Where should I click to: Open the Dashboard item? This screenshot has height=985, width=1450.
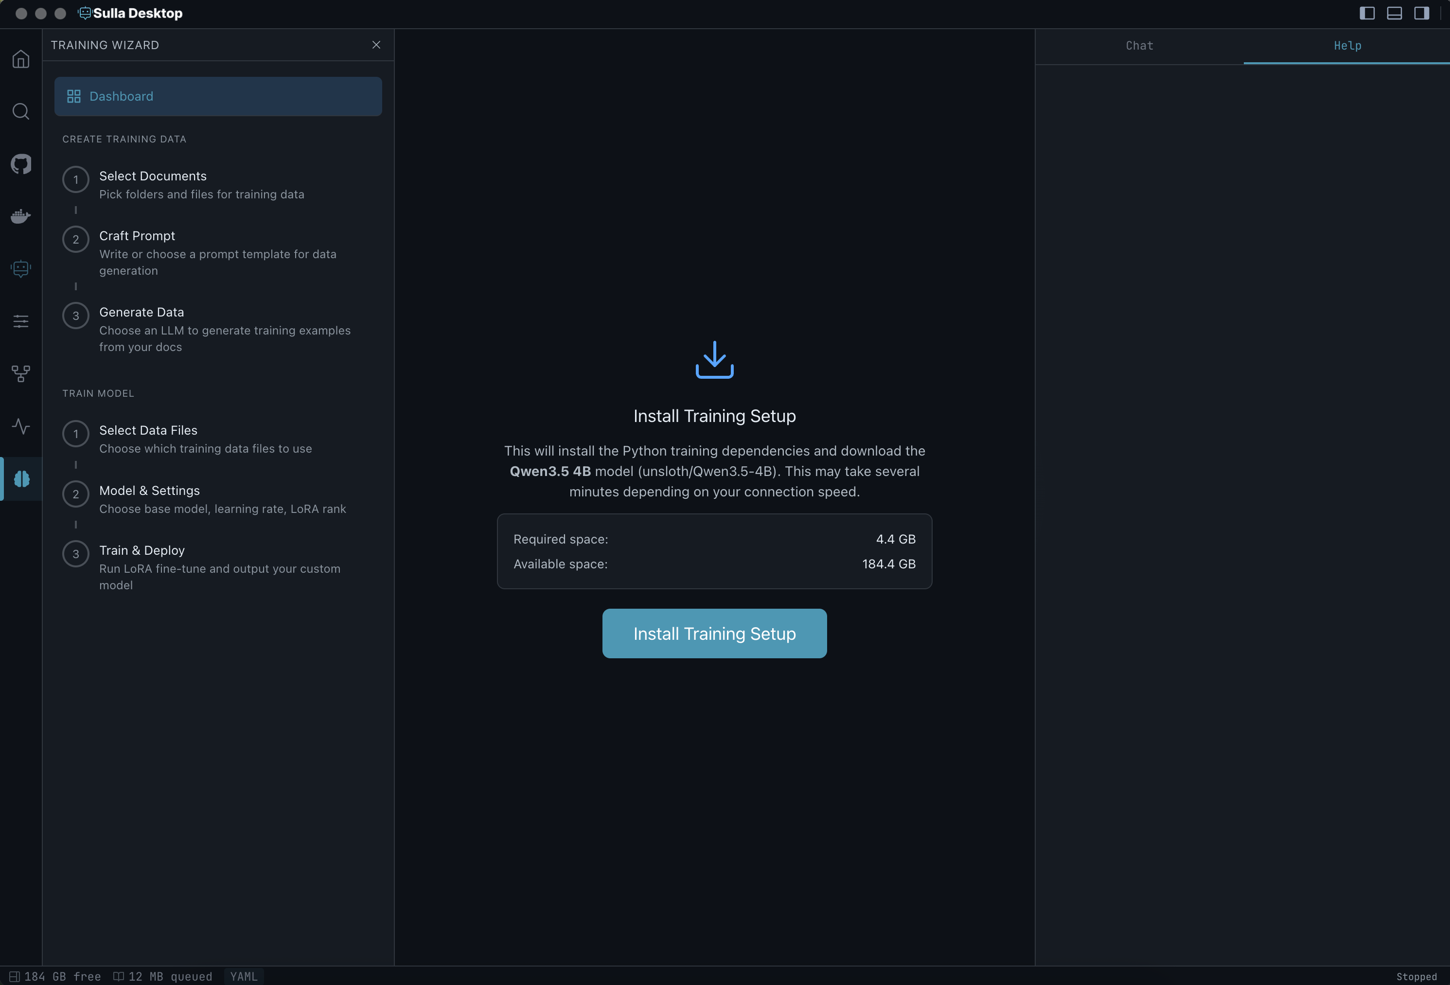point(218,96)
